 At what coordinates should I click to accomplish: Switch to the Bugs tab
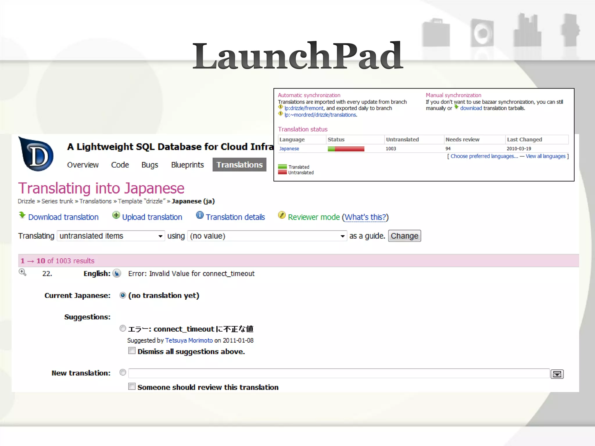pos(150,165)
